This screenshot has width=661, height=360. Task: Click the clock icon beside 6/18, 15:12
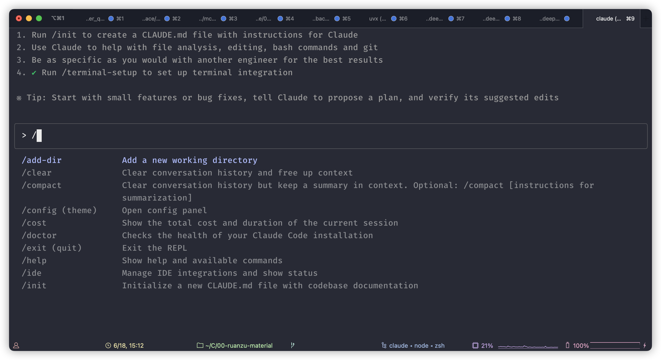108,345
